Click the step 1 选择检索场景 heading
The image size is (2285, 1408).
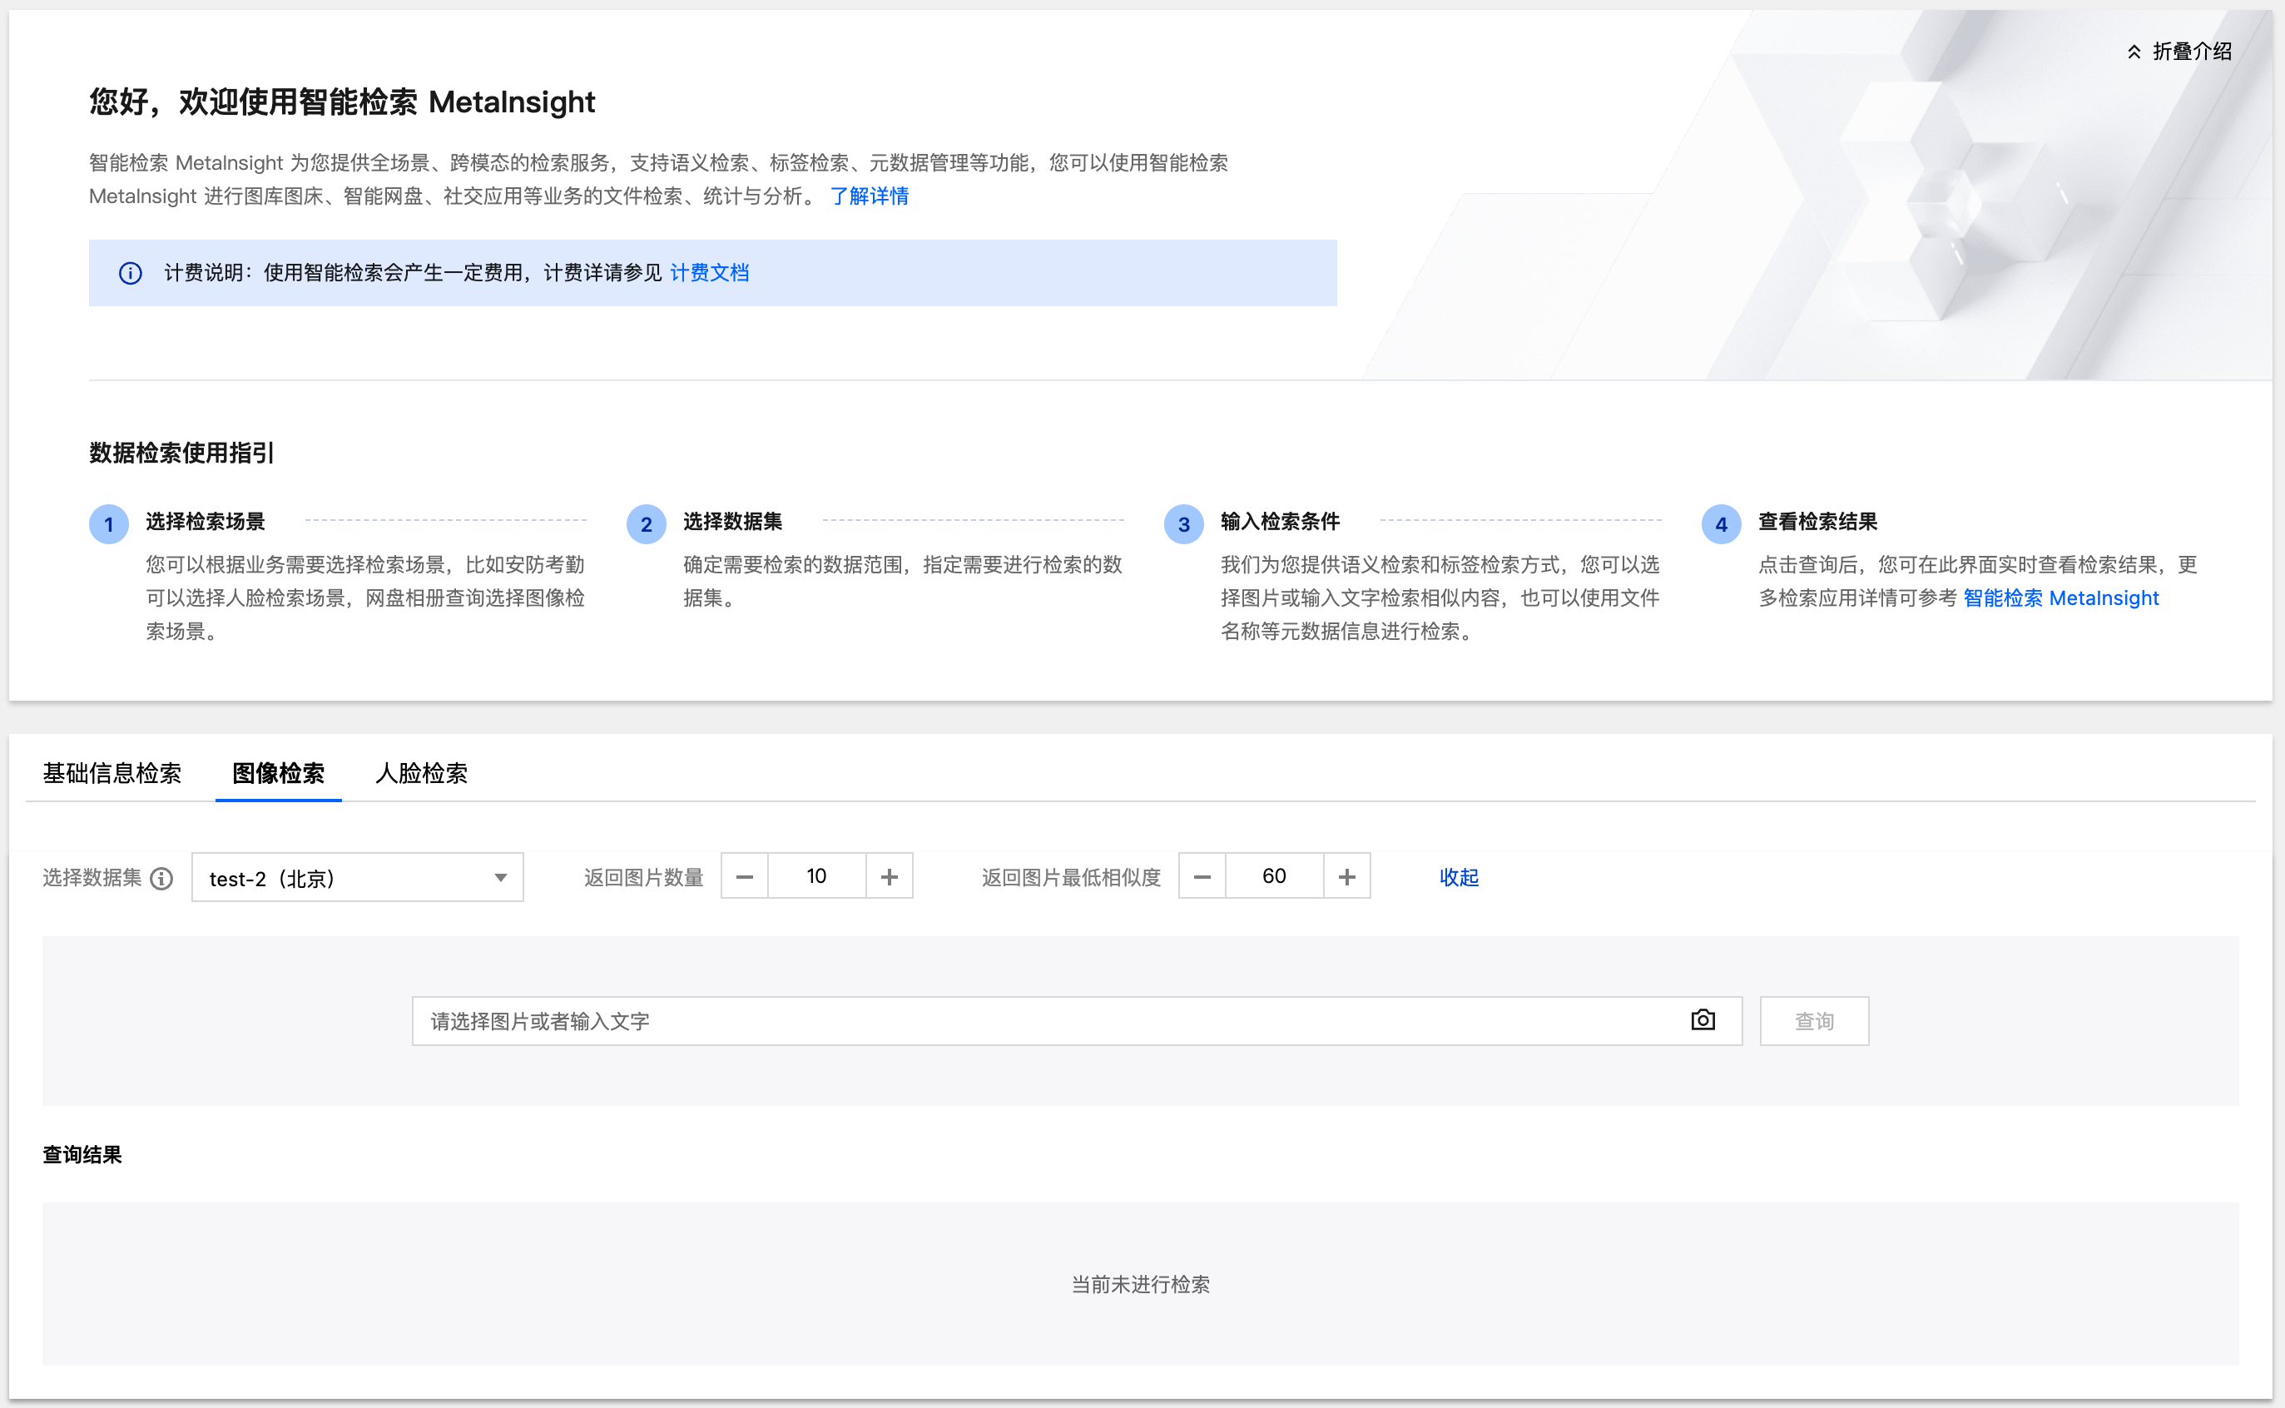click(205, 522)
